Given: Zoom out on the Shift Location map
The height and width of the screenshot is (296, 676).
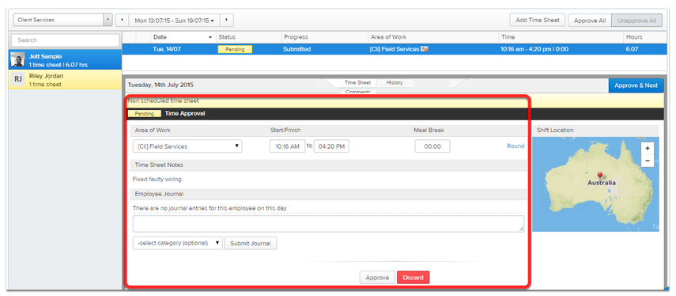Looking at the screenshot, I should [647, 161].
